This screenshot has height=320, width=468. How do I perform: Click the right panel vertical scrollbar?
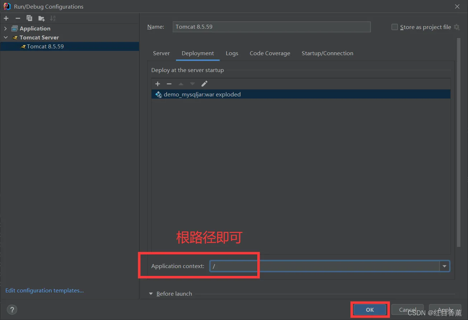pos(459,142)
